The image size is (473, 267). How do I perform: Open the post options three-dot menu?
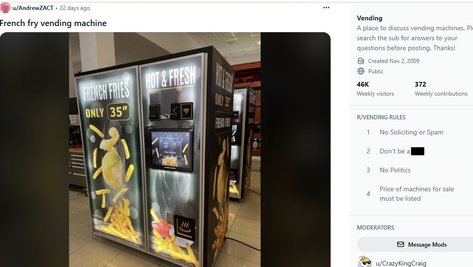(x=326, y=8)
